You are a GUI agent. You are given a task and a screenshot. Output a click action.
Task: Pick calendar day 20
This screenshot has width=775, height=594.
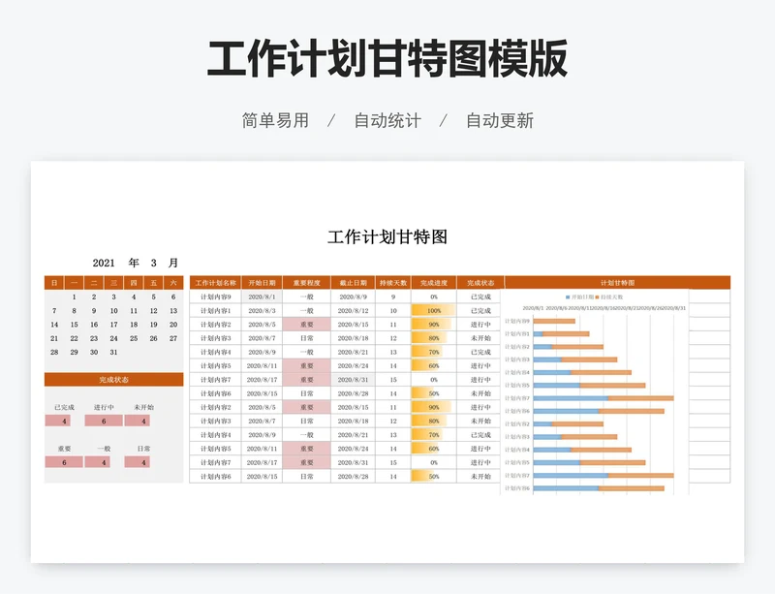(173, 325)
